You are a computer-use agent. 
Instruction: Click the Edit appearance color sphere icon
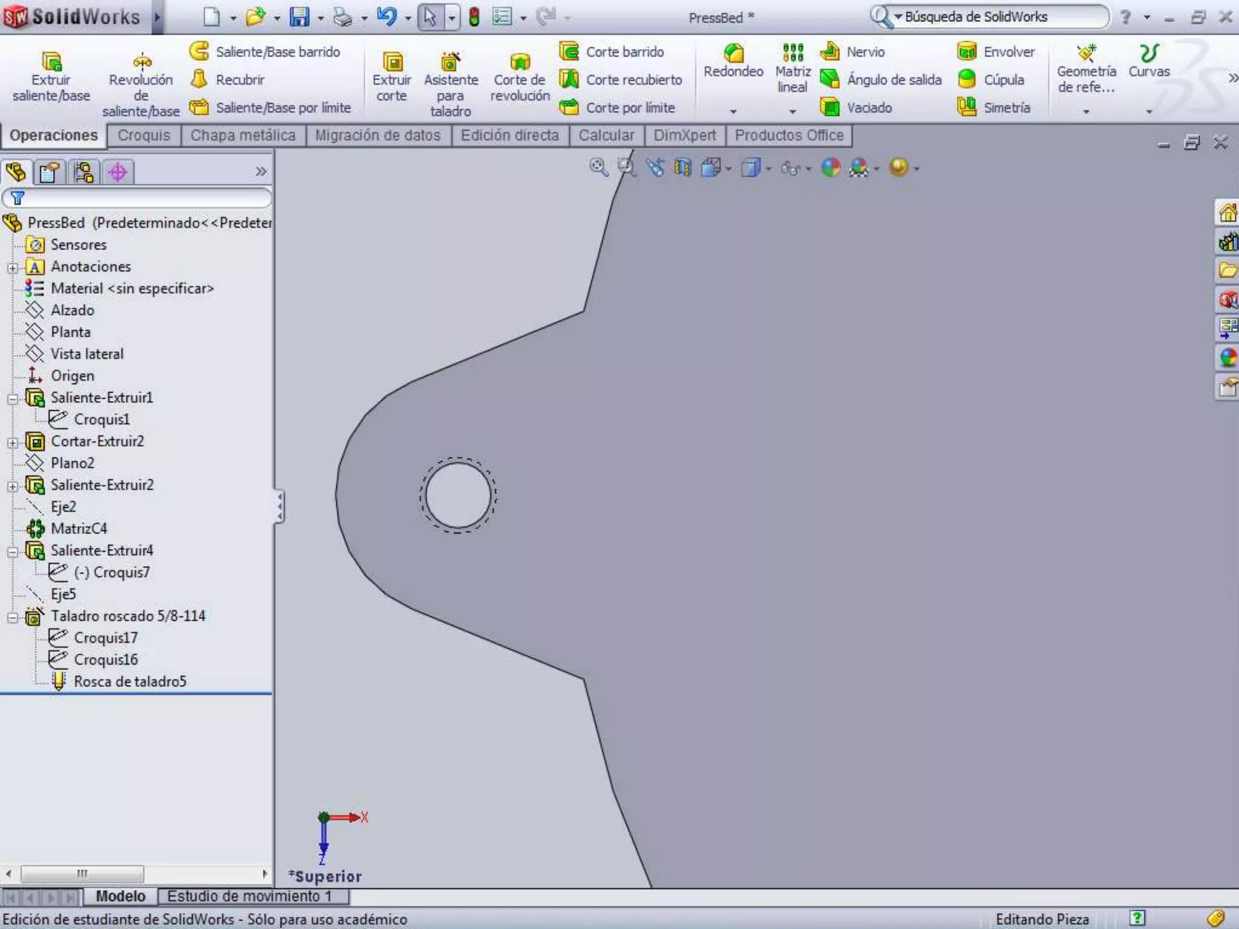pos(831,168)
